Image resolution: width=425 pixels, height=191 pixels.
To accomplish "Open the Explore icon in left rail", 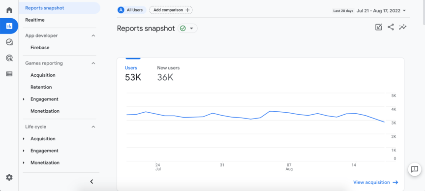I will [x=9, y=42].
